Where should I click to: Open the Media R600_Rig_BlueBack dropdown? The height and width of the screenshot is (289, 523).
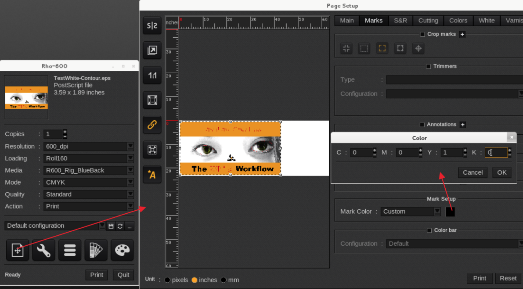coord(88,170)
